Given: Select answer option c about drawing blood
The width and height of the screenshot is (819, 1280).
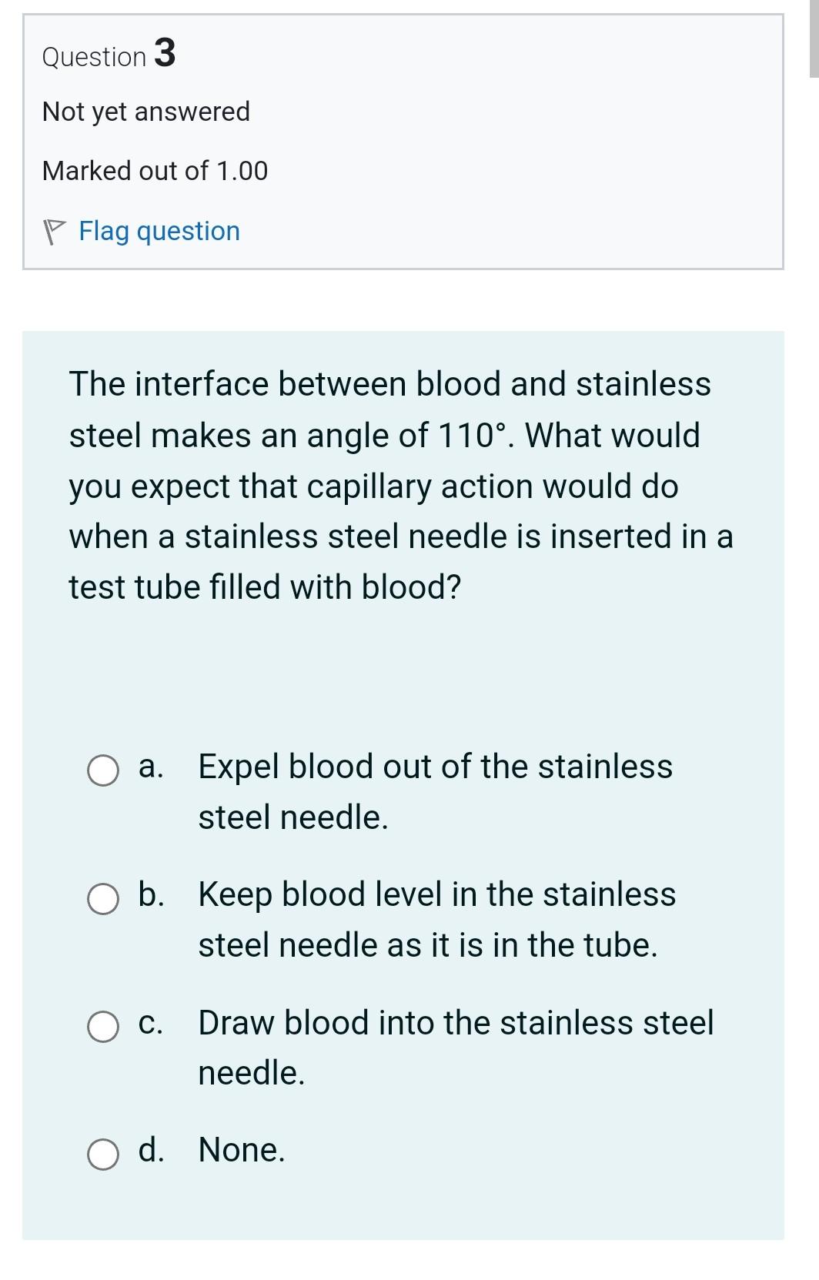Looking at the screenshot, I should click(454, 1024).
